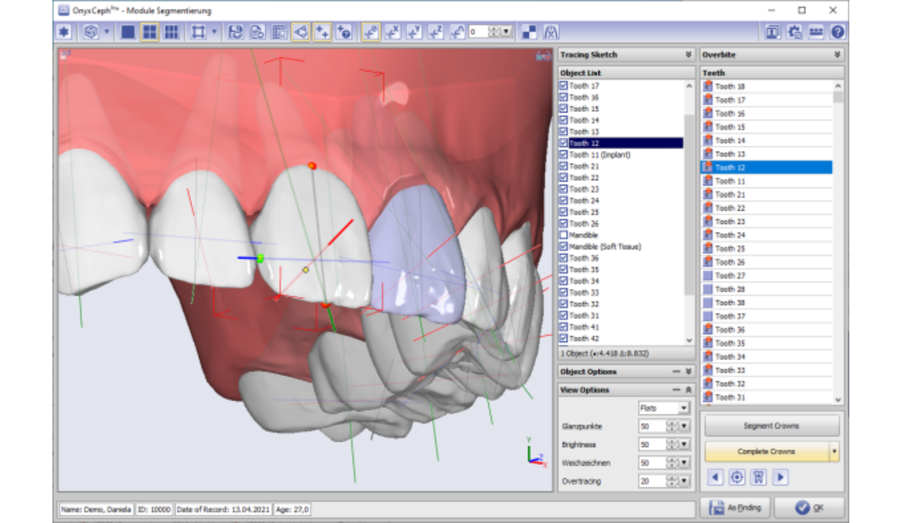902x523 pixels.
Task: Click the Z-axis movement toolbar icon
Action: coord(435,33)
